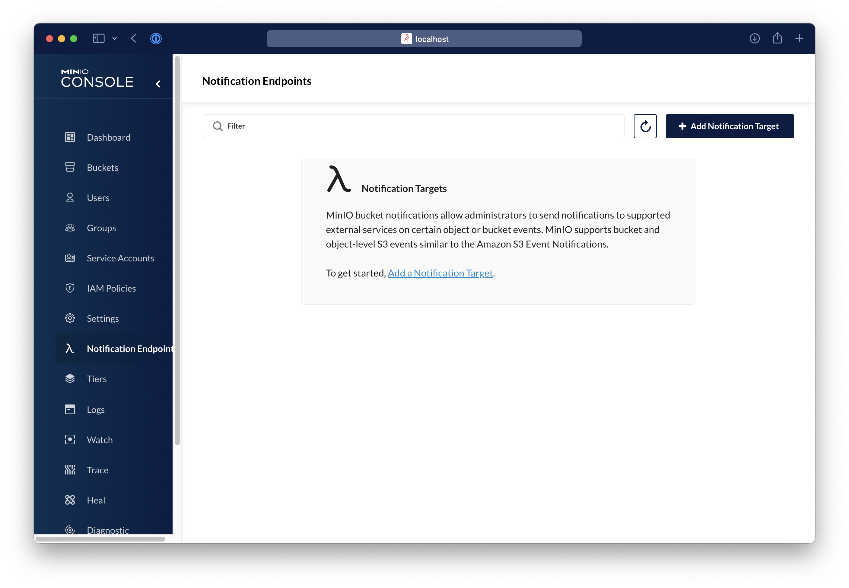Click the Tiers layers icon
849x588 pixels.
coord(70,379)
